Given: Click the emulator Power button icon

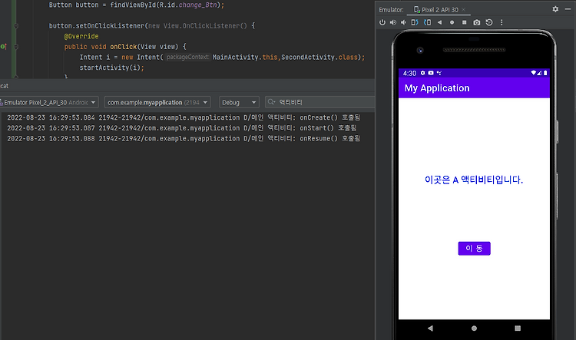Looking at the screenshot, I should point(382,22).
